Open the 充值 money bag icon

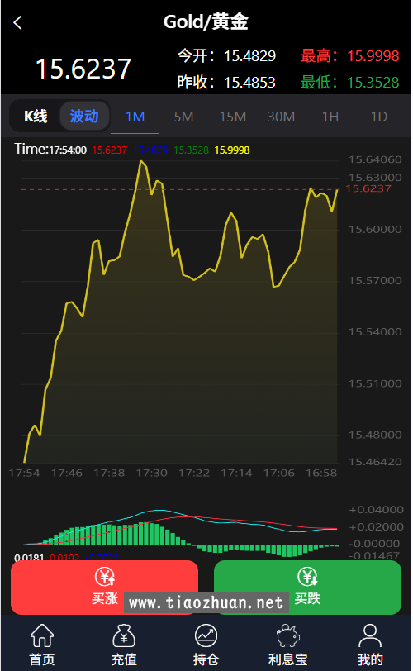124,635
